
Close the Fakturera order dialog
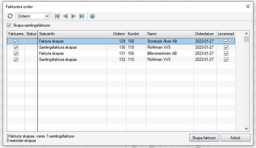tap(248, 6)
